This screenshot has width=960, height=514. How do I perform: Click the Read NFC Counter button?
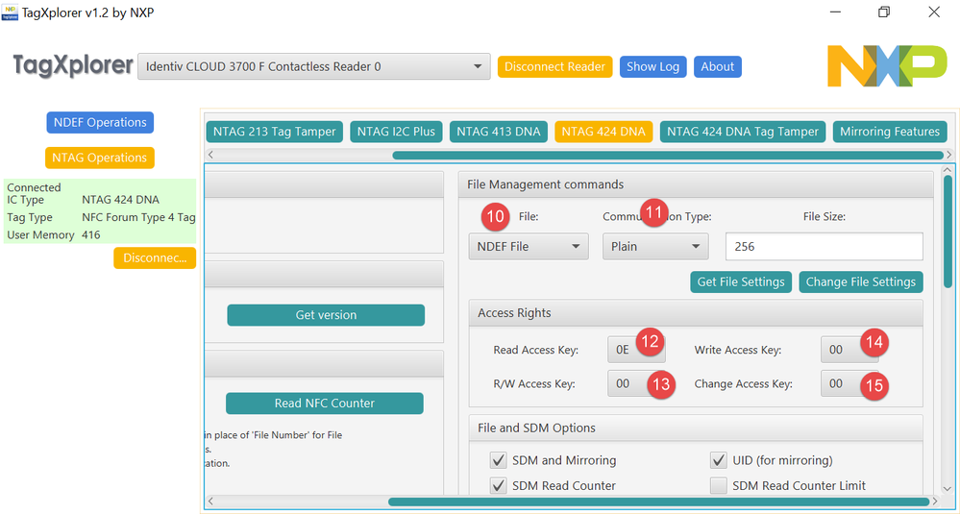coord(325,404)
